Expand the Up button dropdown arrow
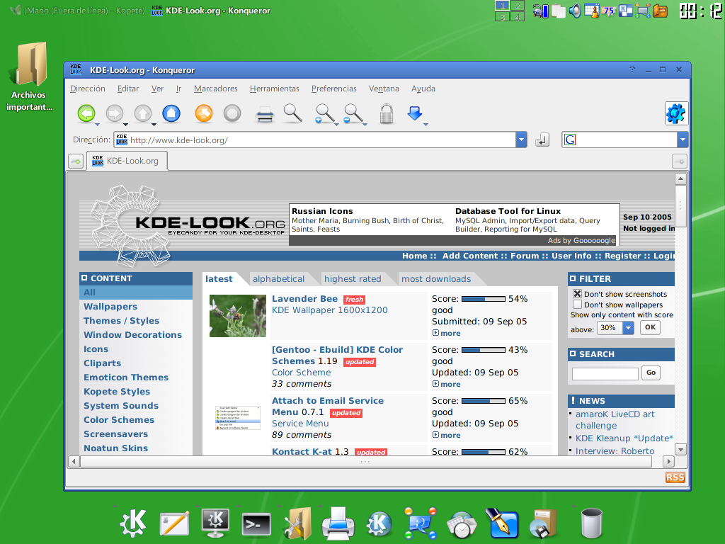The height and width of the screenshot is (544, 725). 154,125
